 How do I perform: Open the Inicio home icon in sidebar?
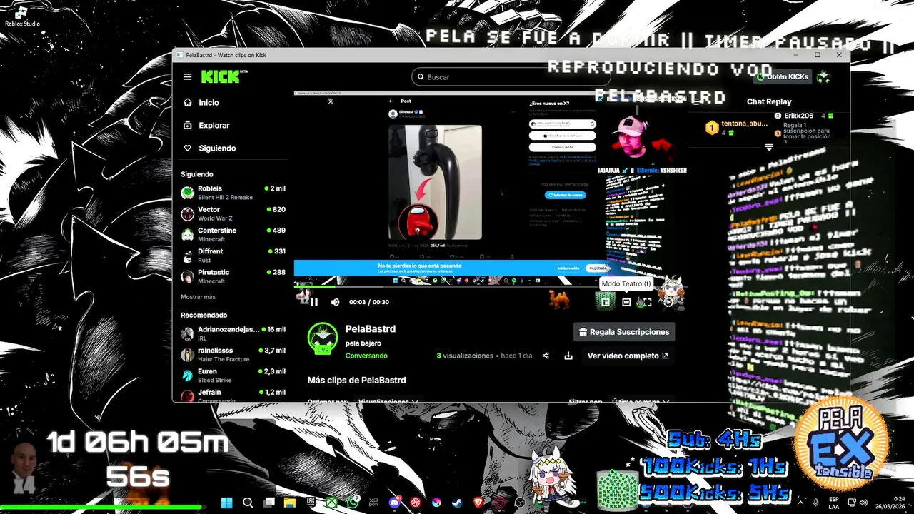point(187,103)
